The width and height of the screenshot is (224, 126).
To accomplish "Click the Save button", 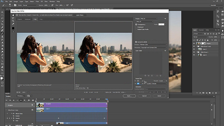I will coord(129,96).
